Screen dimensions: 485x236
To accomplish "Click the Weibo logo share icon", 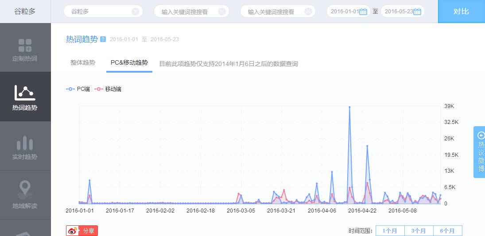I will coord(74,231).
